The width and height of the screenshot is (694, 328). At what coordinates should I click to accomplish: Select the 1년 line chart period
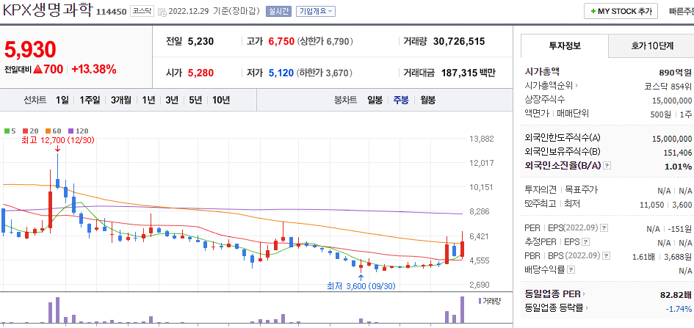click(148, 101)
